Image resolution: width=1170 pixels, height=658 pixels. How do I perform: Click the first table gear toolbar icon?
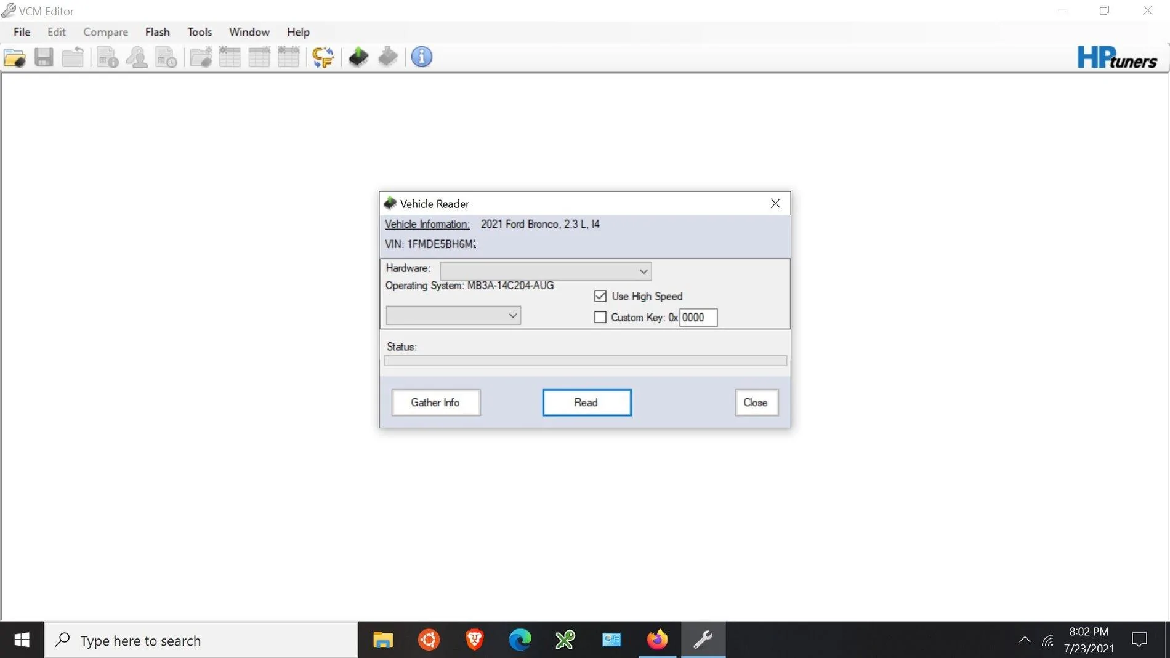coord(230,57)
